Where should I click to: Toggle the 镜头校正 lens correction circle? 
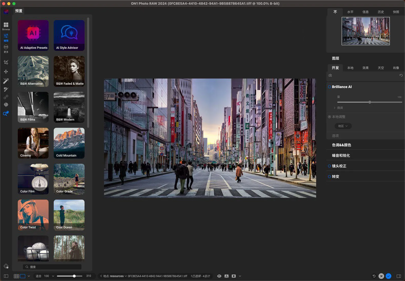[x=329, y=166]
